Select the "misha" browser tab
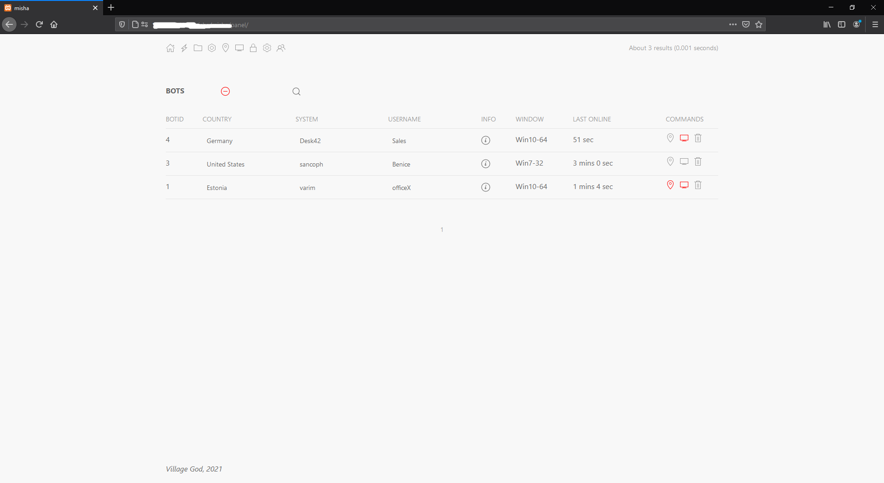The width and height of the screenshot is (884, 483). coord(51,8)
